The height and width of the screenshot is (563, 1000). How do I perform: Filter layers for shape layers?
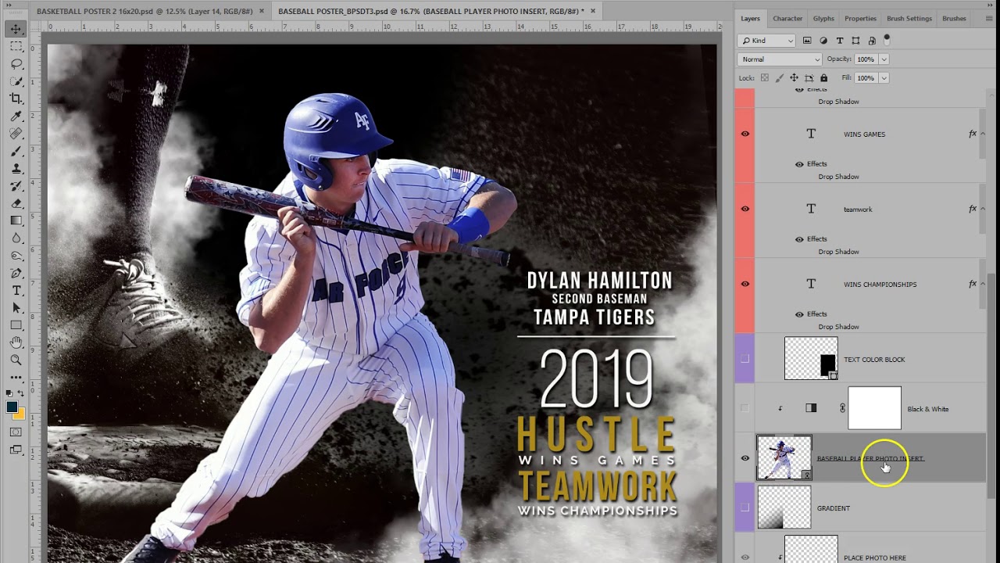coord(856,41)
